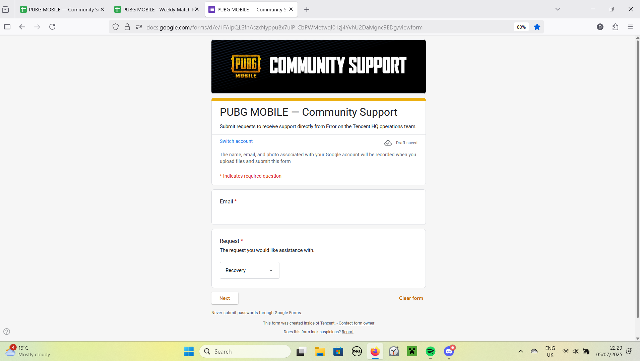Click the 80% zoom level indicator
Viewport: 640px width, 361px height.
(x=521, y=27)
